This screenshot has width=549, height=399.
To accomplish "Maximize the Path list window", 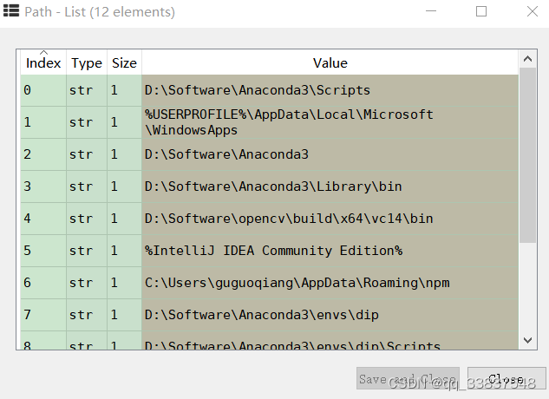I will (481, 11).
